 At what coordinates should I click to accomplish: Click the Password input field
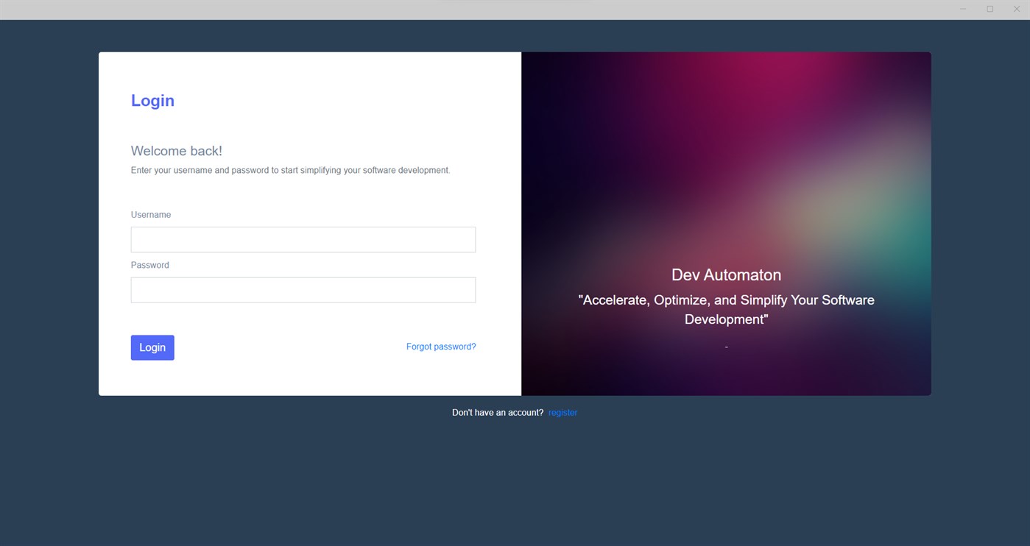click(303, 289)
